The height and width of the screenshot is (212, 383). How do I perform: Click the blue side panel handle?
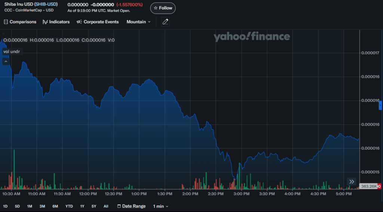pyautogui.click(x=380, y=105)
